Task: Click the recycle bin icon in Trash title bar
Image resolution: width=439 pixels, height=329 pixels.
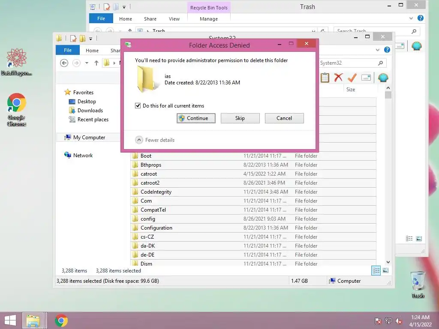Action: tap(93, 7)
